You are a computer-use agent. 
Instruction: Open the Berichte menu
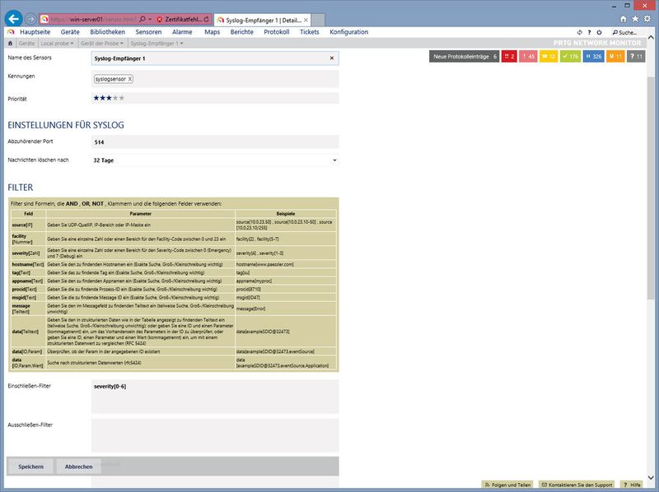tap(241, 32)
